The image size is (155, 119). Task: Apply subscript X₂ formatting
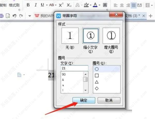coord(69,5)
